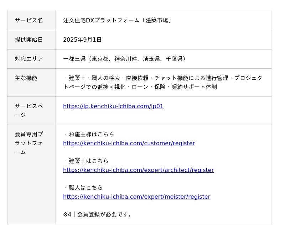Select the 提供開始日 row label

point(29,40)
